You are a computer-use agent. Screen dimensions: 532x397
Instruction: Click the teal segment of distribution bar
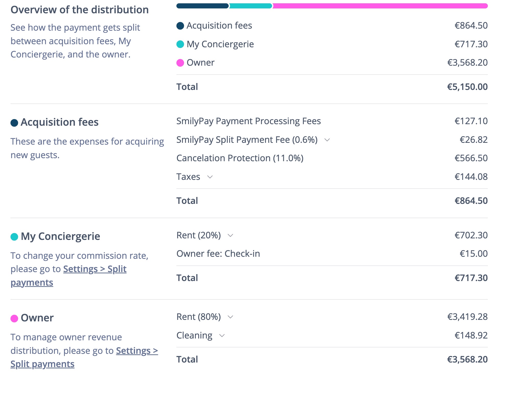click(x=251, y=6)
